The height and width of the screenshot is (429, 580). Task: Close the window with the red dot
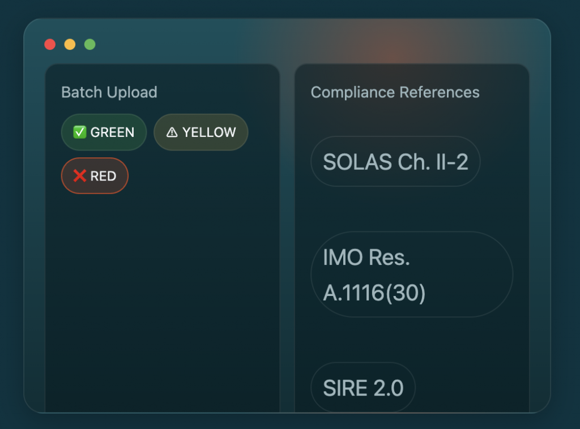pos(50,44)
